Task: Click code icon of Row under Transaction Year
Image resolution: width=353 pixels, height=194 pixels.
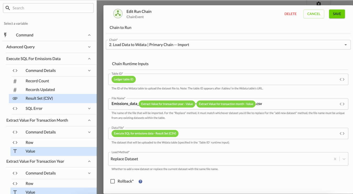Action: 15,184
